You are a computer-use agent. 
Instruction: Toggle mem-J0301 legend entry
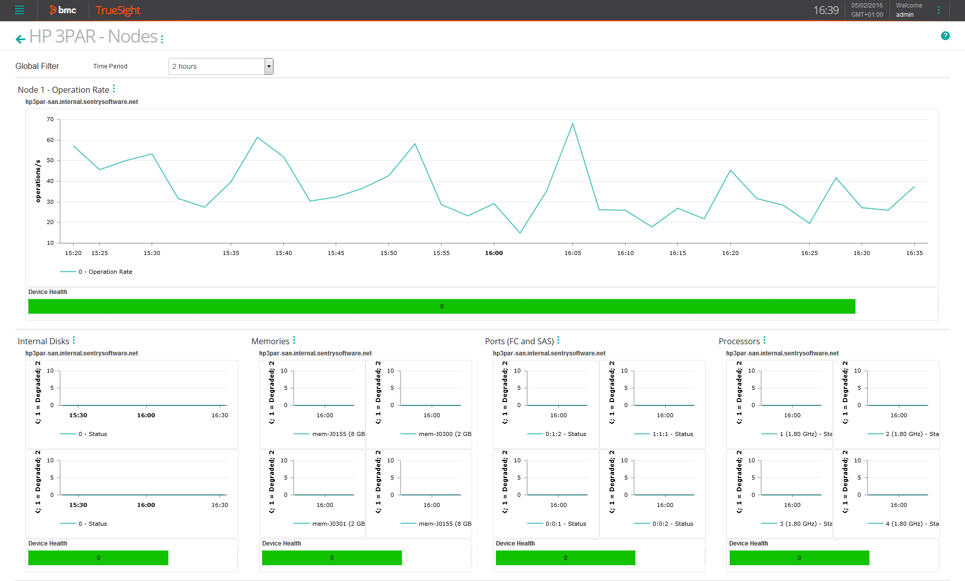click(329, 524)
